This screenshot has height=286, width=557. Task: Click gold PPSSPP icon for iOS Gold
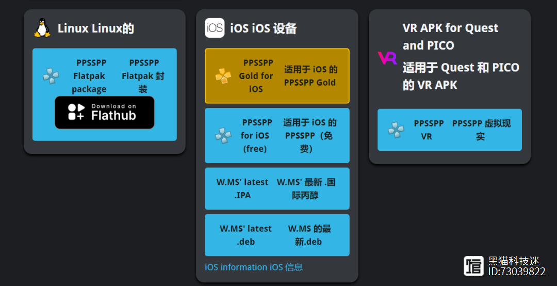tap(223, 76)
